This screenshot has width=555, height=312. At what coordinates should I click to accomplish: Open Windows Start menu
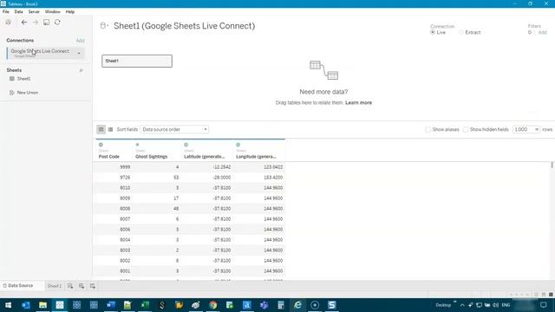pyautogui.click(x=8, y=305)
